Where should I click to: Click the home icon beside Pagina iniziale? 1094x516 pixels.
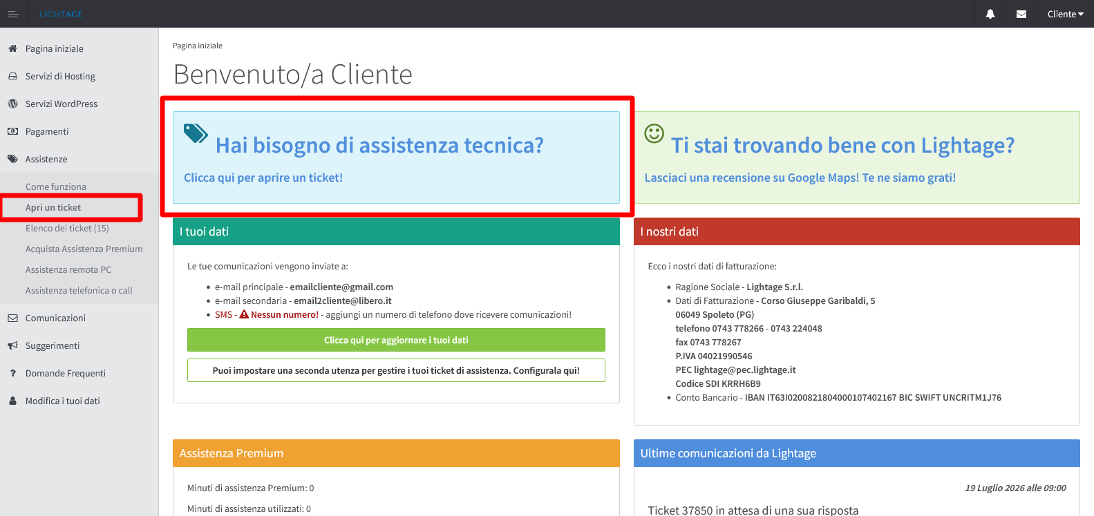pyautogui.click(x=12, y=48)
